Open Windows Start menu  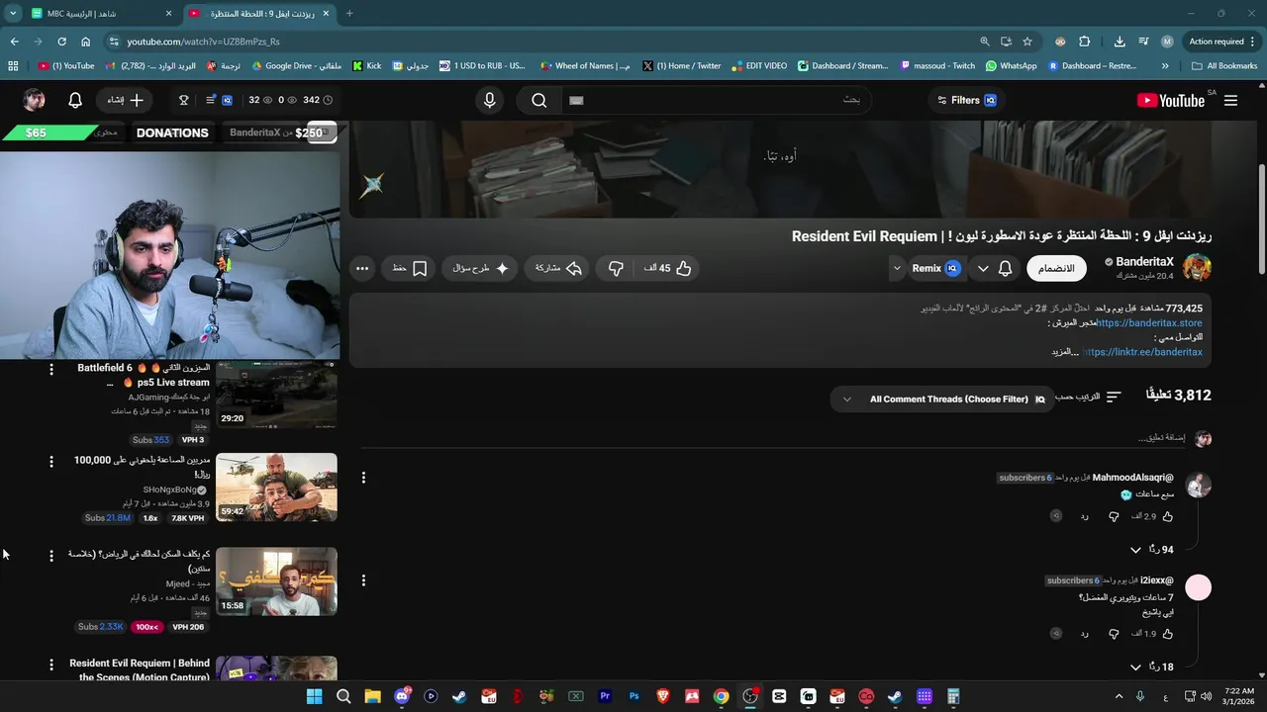click(x=314, y=696)
